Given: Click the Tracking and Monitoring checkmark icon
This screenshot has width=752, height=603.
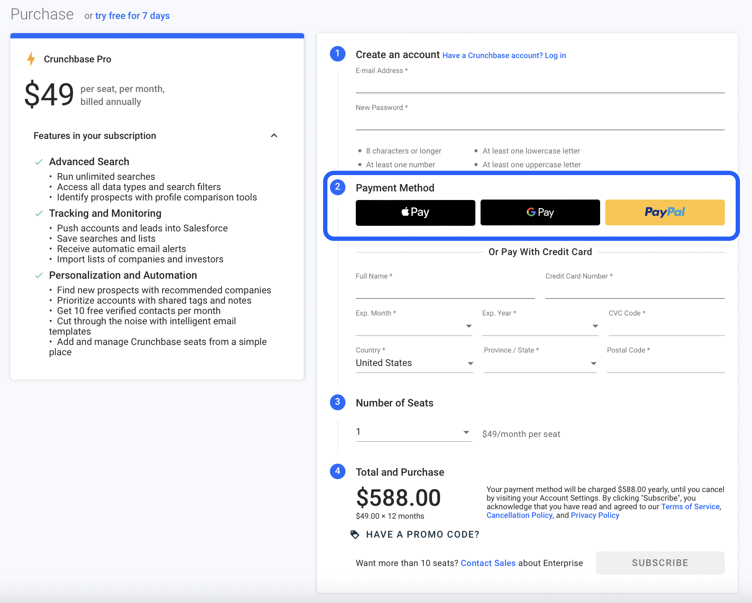Looking at the screenshot, I should pyautogui.click(x=39, y=213).
